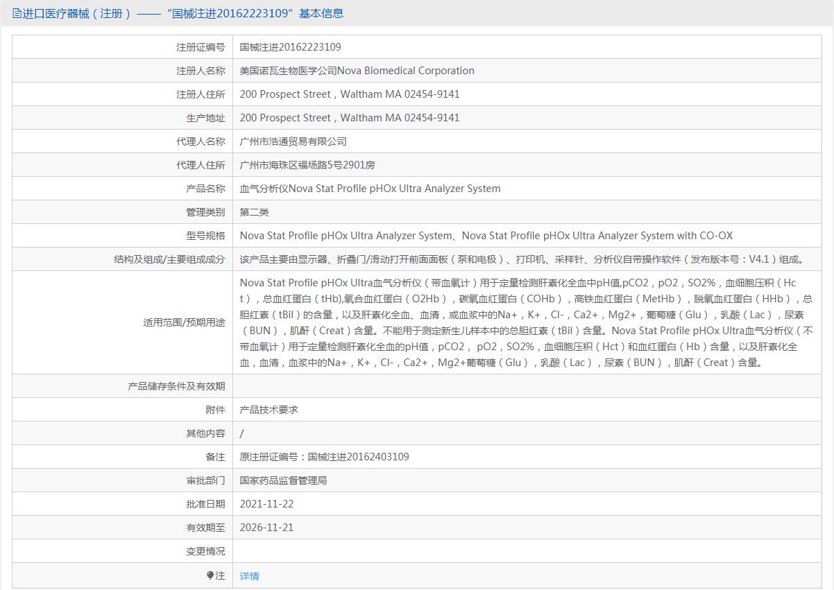Click approval department 国家药品监督管理局
The width and height of the screenshot is (834, 590).
pos(283,480)
